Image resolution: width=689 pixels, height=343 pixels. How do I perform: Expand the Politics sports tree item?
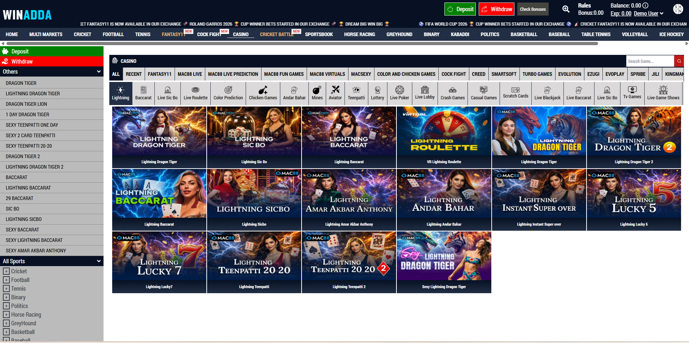(6, 306)
